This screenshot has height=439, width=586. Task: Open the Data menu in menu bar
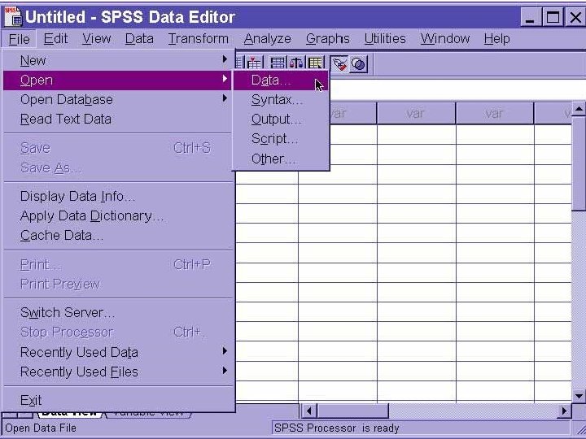coord(139,39)
